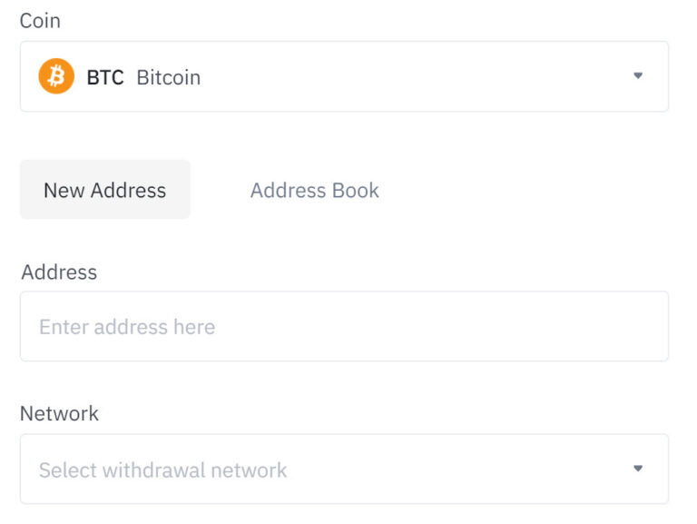The width and height of the screenshot is (697, 524).
Task: Click empty area right of address placeholder
Action: (x=440, y=327)
